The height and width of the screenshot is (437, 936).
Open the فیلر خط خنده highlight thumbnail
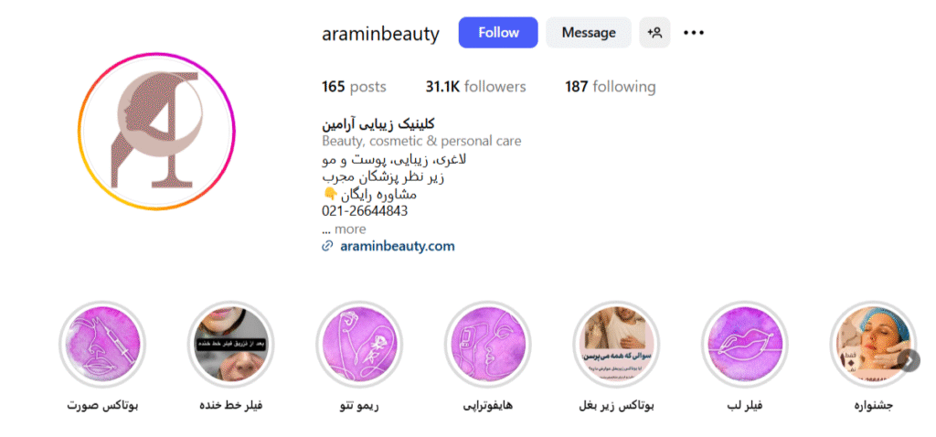230,344
